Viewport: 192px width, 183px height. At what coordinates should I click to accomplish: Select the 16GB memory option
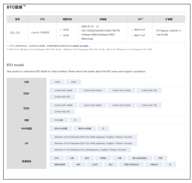(57, 82)
